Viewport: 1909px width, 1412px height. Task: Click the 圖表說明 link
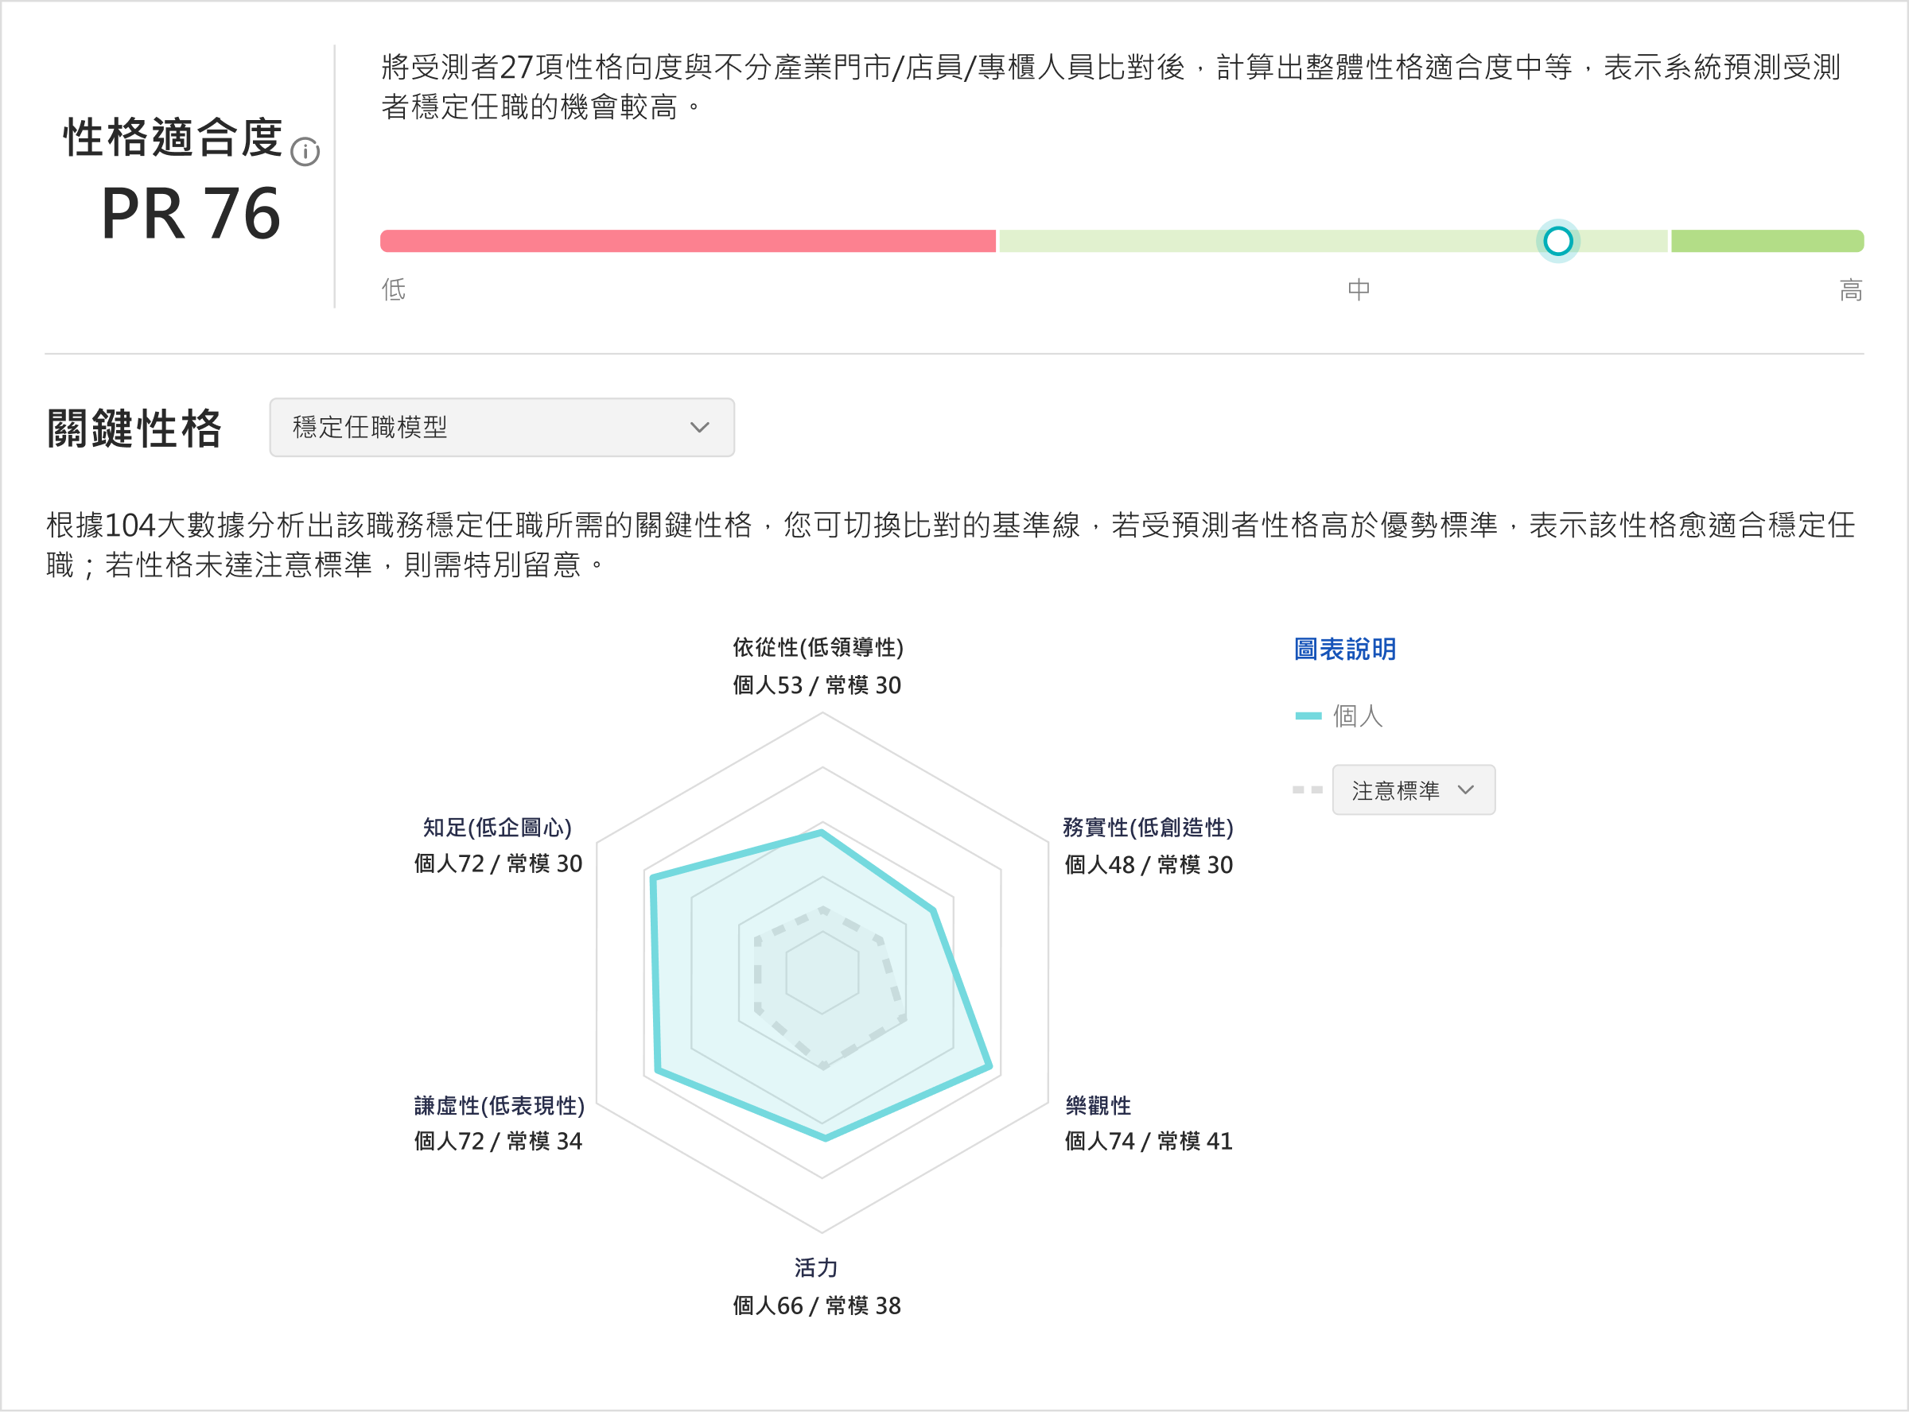1345,649
